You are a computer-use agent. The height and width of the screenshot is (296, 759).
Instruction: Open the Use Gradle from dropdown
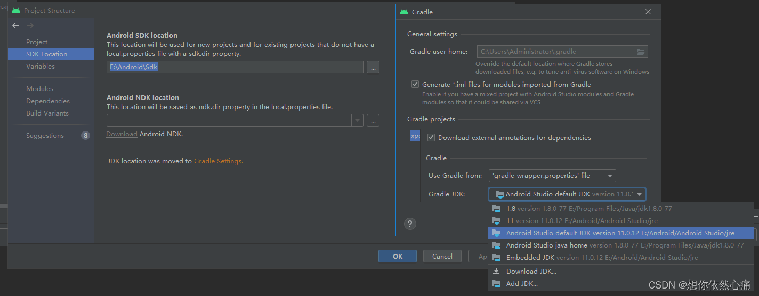tap(552, 176)
